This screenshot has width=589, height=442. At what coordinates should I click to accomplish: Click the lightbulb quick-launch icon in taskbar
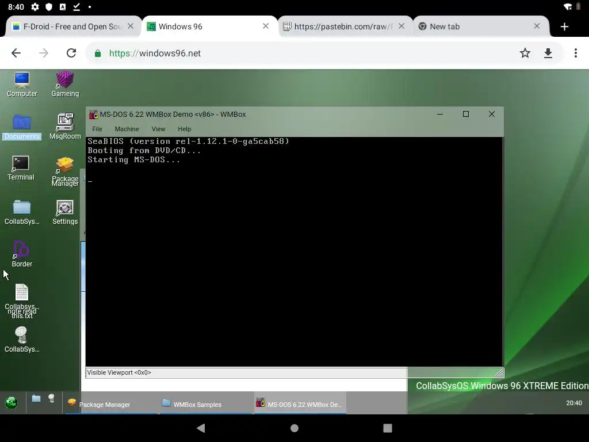[51, 398]
